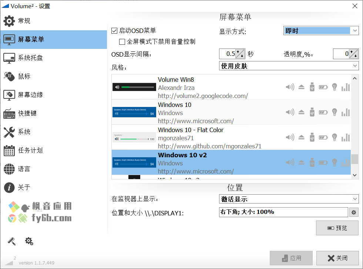The image size is (363, 269).
Task: Enable 全屏模式下禁用音量控制 checkbox
Action: (x=122, y=42)
